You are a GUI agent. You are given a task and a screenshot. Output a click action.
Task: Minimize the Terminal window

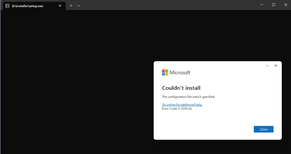click(x=262, y=5)
